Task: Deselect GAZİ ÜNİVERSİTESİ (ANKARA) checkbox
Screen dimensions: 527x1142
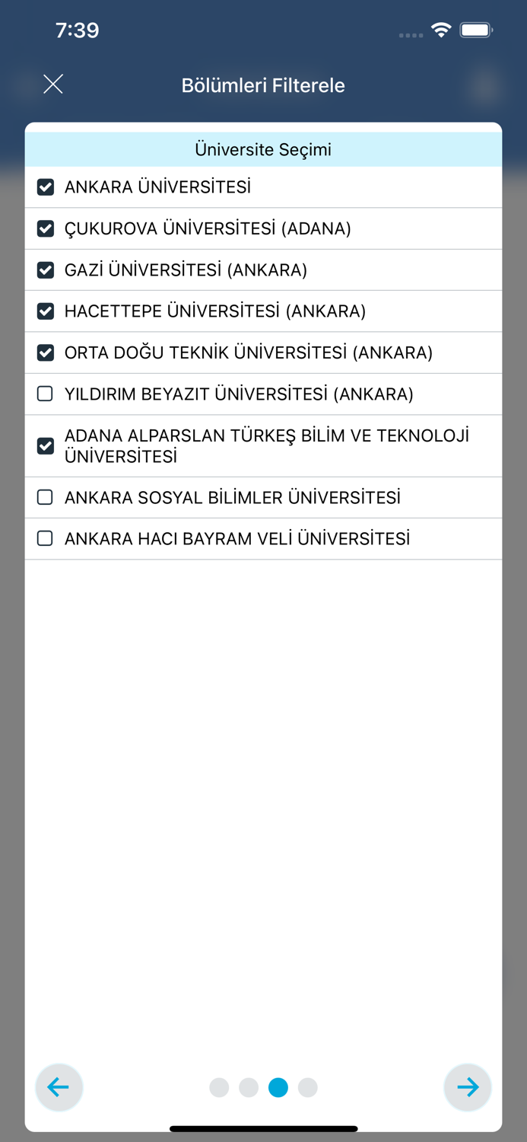Action: (46, 270)
